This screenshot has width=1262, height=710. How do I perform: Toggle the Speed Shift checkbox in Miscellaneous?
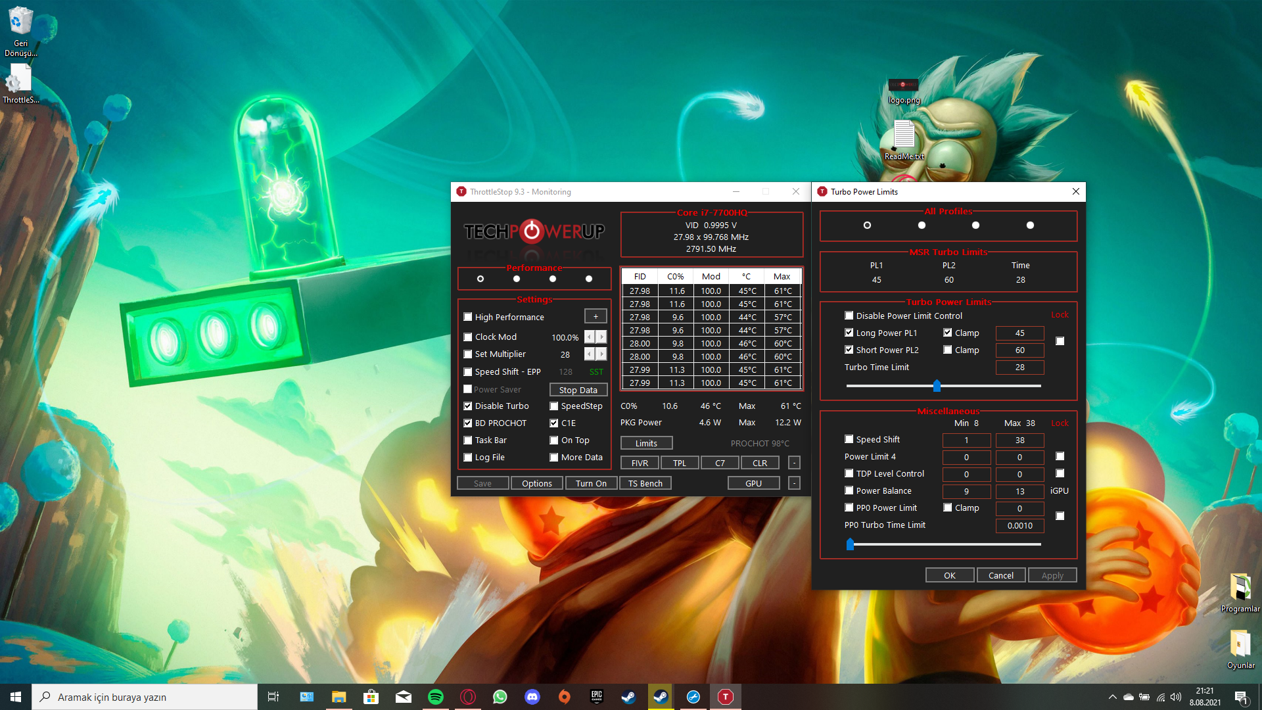click(x=849, y=439)
